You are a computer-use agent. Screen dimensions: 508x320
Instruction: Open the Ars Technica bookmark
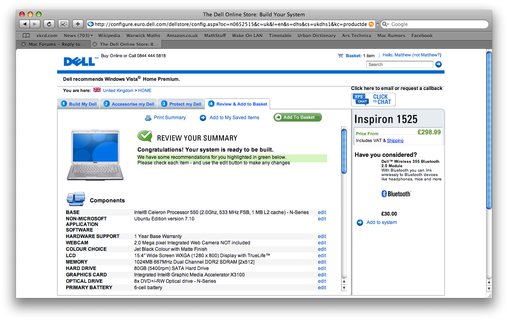[x=357, y=36]
